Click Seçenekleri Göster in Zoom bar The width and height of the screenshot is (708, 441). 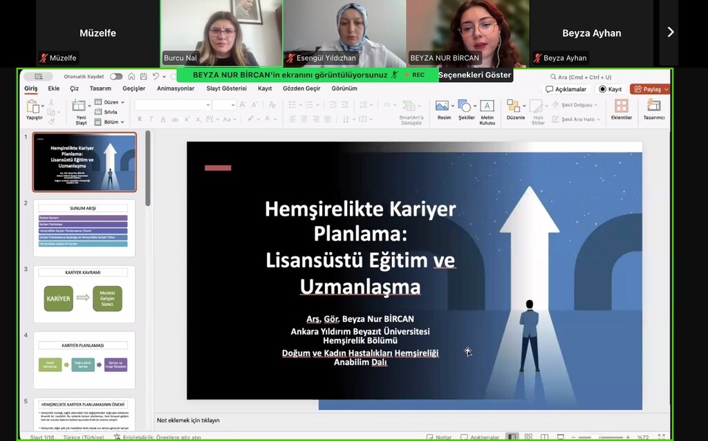click(474, 75)
